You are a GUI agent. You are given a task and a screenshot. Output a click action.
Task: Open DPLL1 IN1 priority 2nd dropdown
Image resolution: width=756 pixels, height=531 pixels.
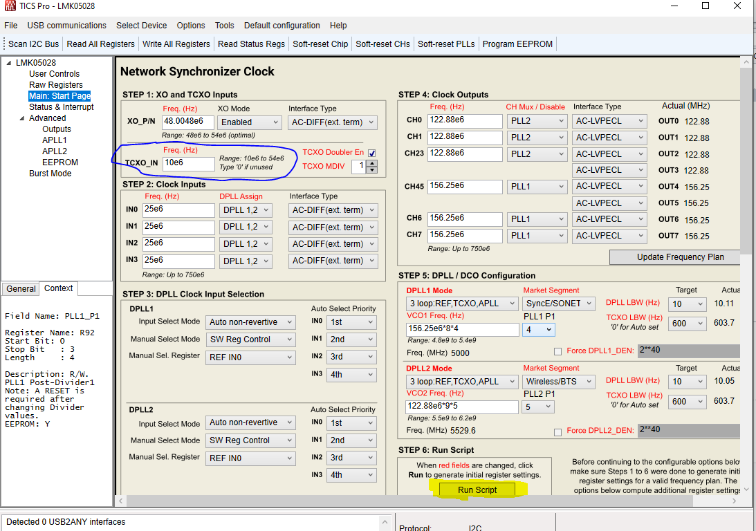[351, 339]
